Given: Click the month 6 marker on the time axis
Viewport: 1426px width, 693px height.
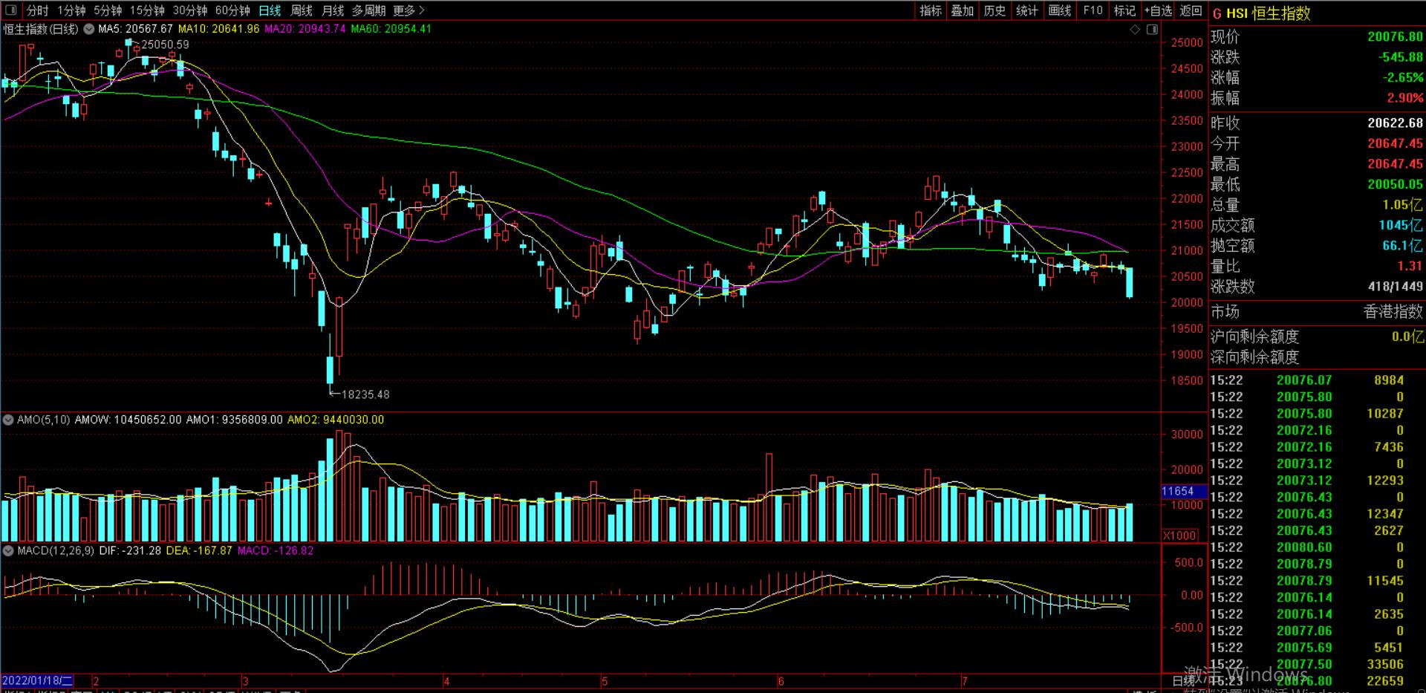Looking at the screenshot, I should point(781,680).
